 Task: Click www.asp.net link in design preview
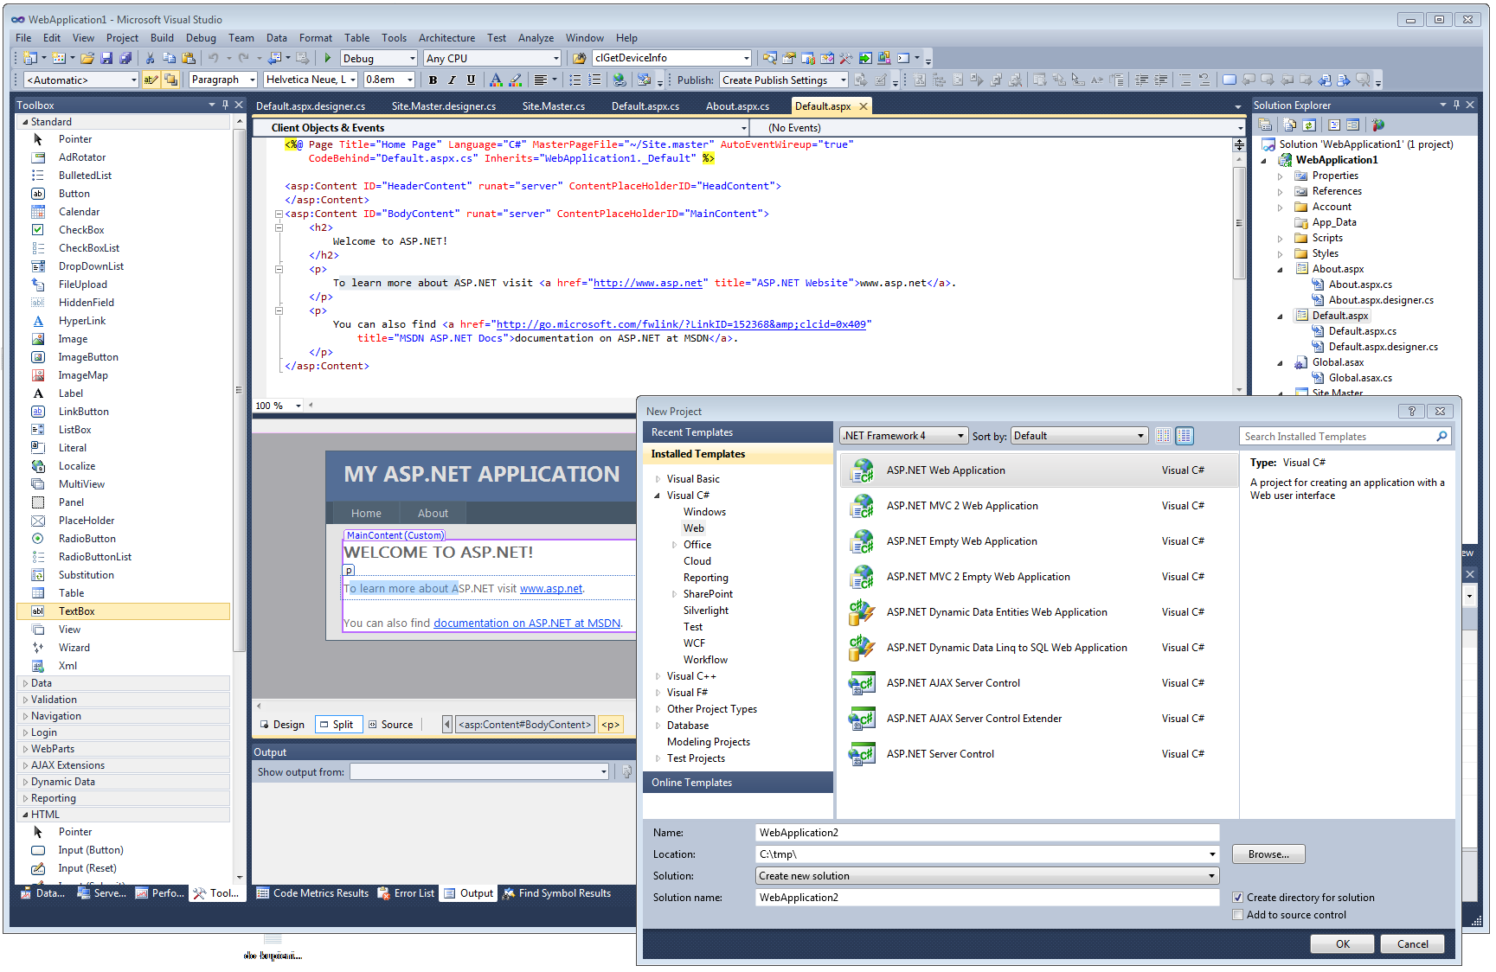click(x=551, y=589)
